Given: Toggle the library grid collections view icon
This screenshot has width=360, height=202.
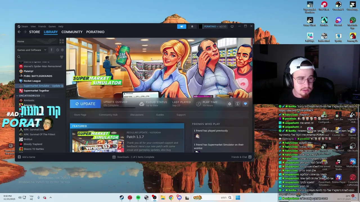Looking at the screenshot, I should click(x=62, y=41).
